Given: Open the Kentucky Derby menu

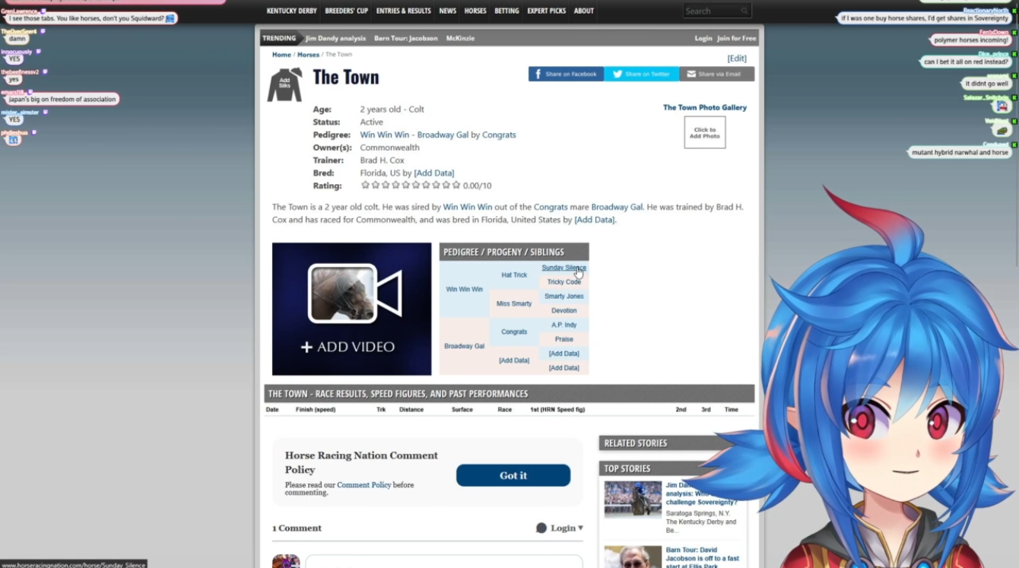Looking at the screenshot, I should click(x=291, y=11).
